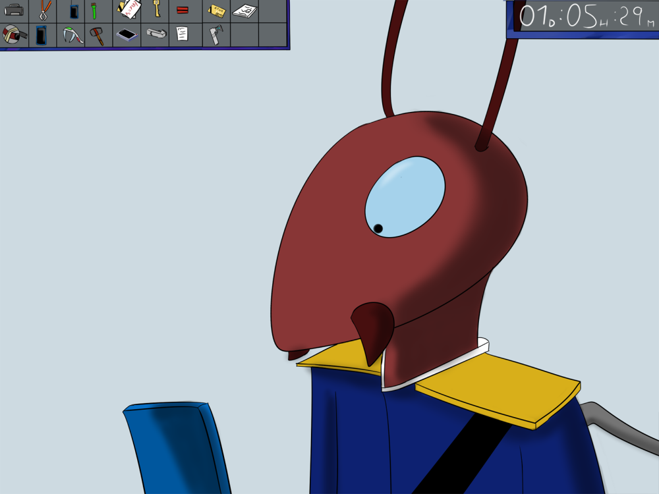
Task: Choose the green-handled brush item
Action: (x=94, y=10)
